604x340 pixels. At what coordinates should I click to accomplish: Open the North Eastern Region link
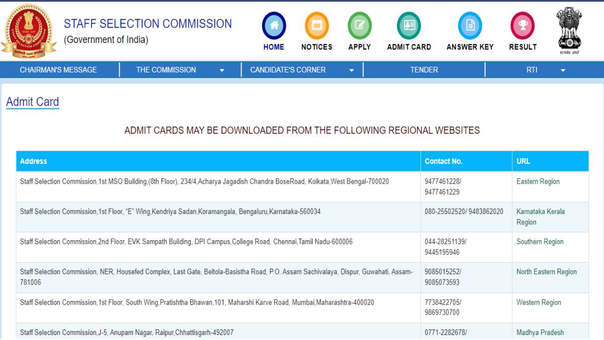546,271
